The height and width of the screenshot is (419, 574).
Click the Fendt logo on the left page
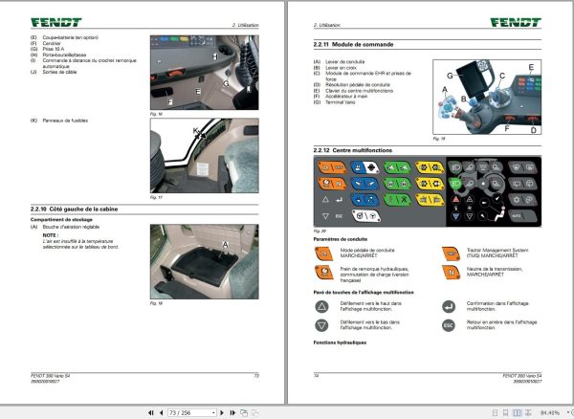[56, 22]
